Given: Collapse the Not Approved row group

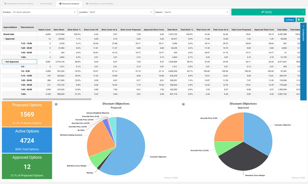Looking at the screenshot, I should (4, 62).
